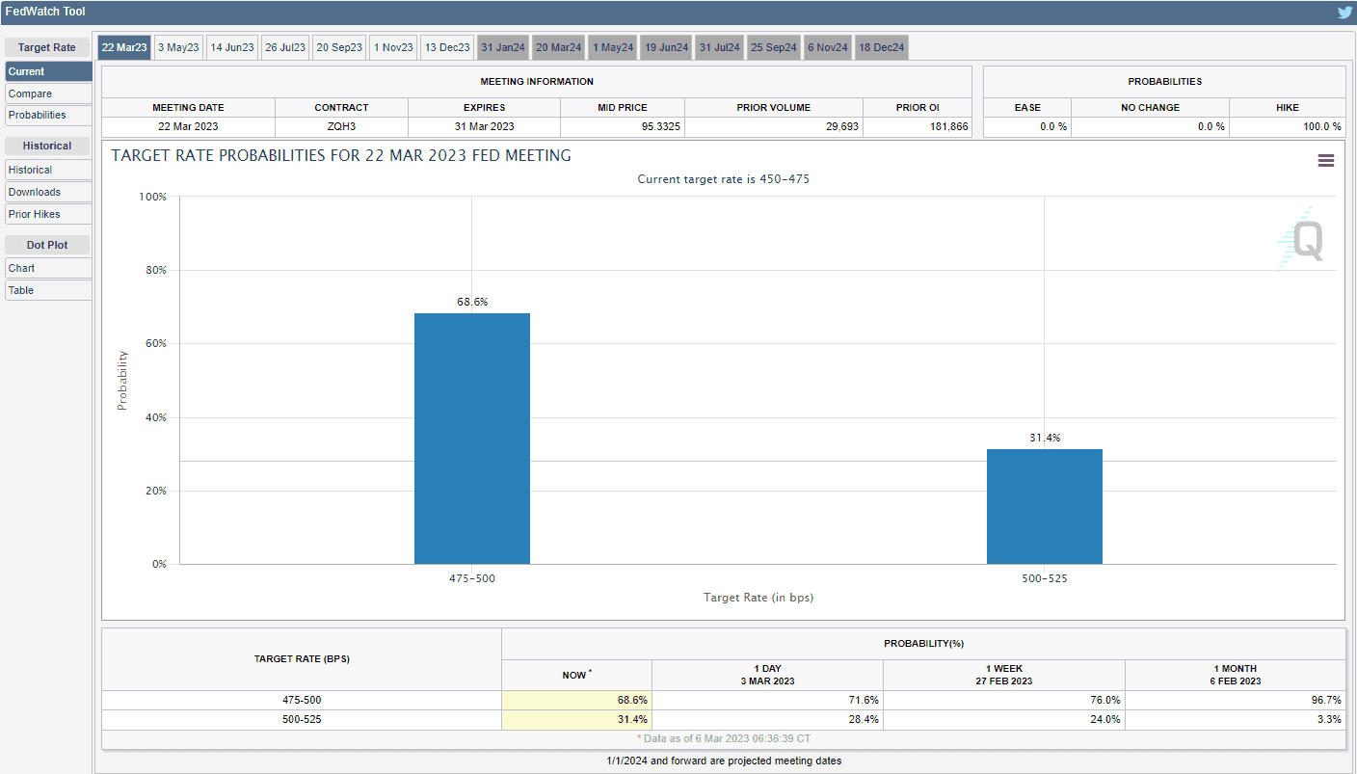1357x774 pixels.
Task: Click the 22 Mar23 active tab
Action: [x=124, y=47]
